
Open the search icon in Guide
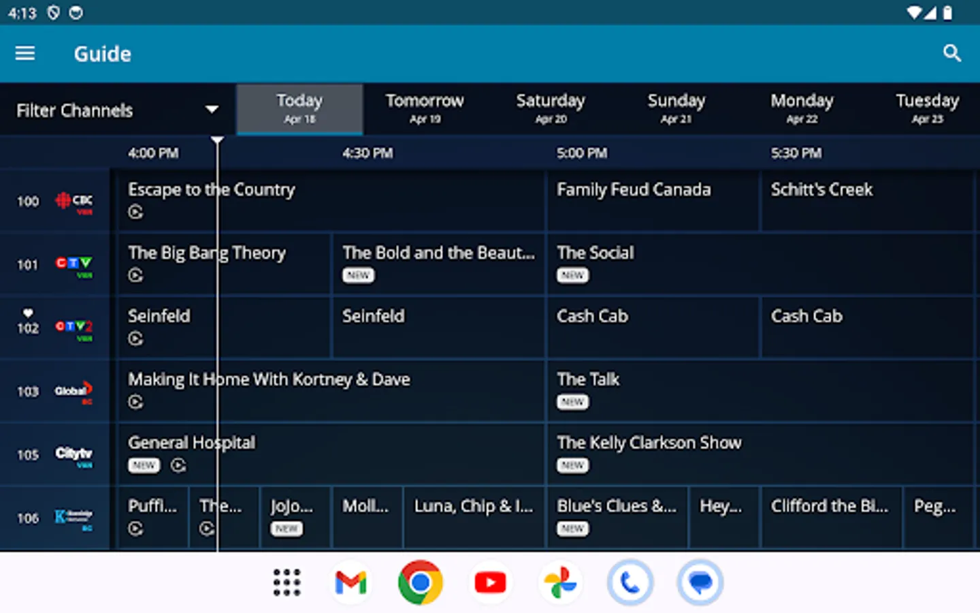pos(951,53)
